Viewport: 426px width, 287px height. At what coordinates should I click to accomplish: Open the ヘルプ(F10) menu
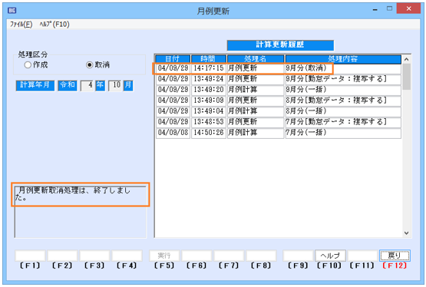54,25
